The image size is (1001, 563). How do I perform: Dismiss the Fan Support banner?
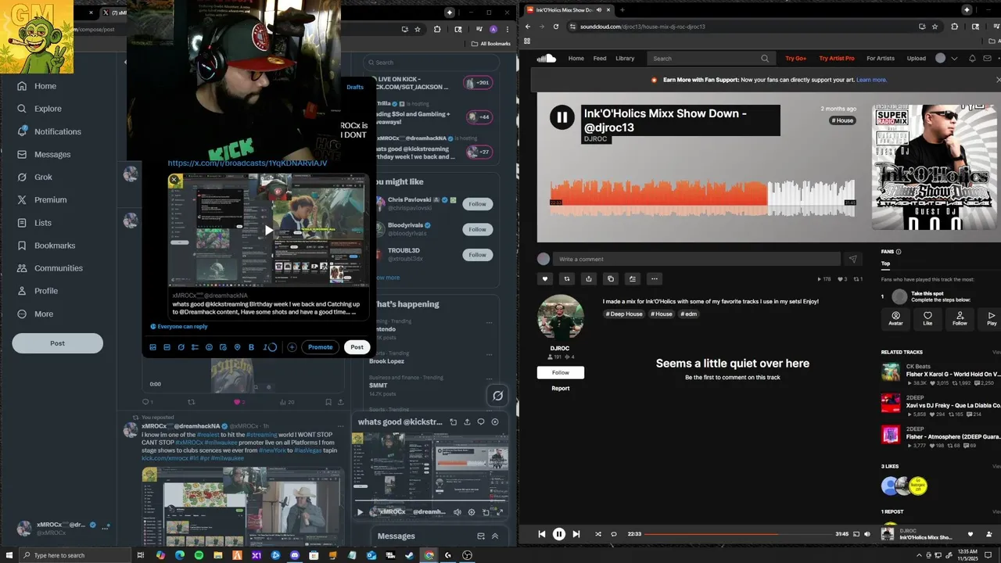click(998, 80)
